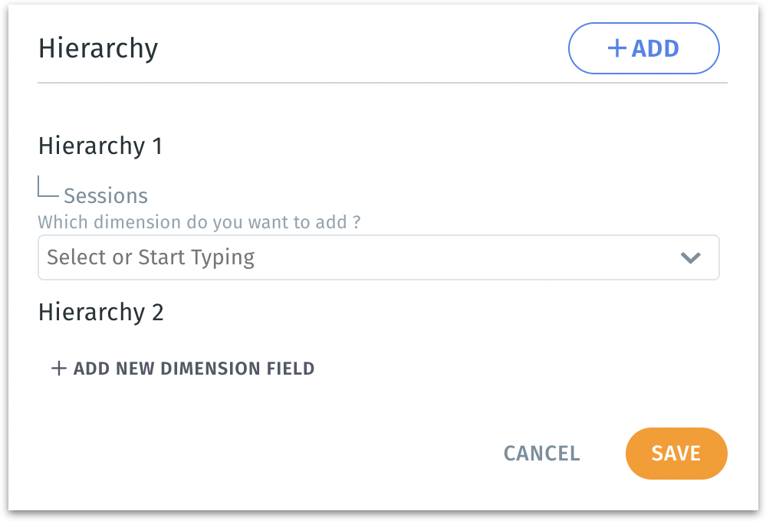Click the tree connector icon beside Sessions
The width and height of the screenshot is (766, 521).
48,189
